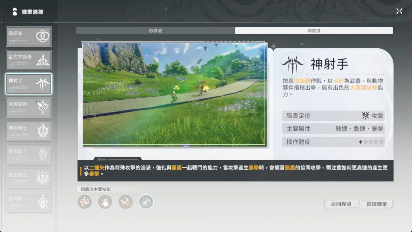Click the 職業選擇 header person icon

click(x=14, y=12)
